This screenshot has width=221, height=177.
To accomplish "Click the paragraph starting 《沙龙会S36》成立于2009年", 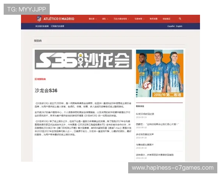I will 83,105.
